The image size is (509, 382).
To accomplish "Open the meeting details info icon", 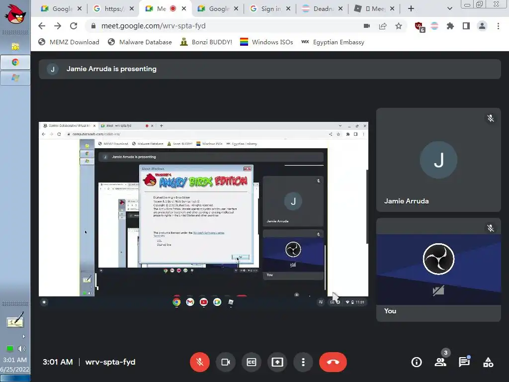I will (417, 362).
